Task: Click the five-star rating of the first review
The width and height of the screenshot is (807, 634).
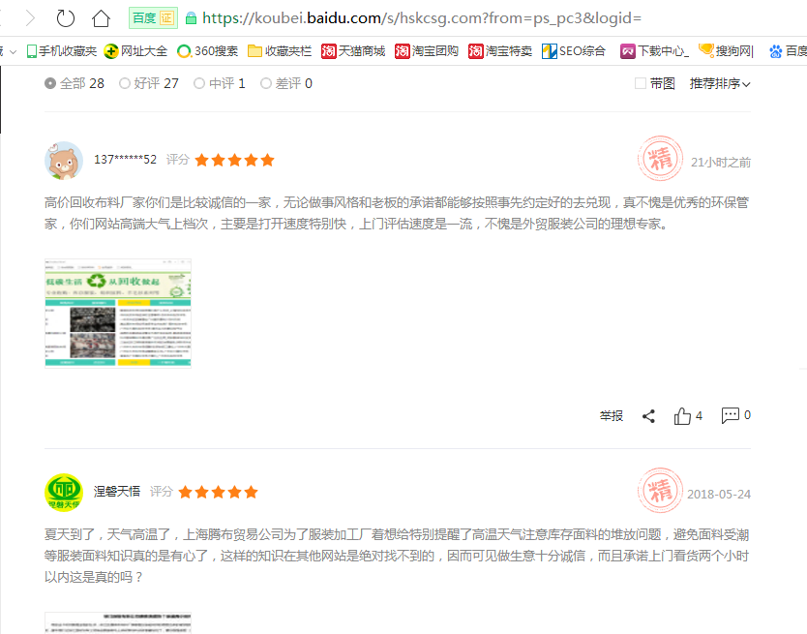Action: [x=233, y=160]
